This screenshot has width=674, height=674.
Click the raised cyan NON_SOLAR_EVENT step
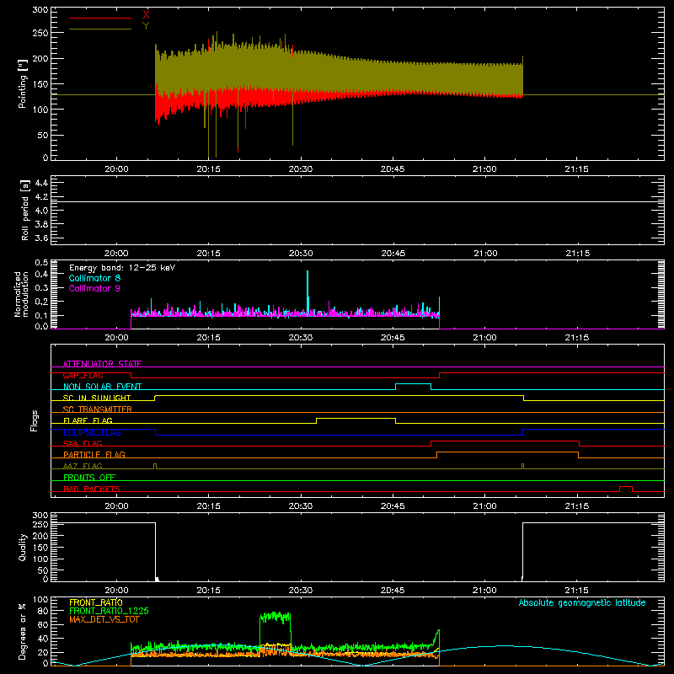point(413,384)
